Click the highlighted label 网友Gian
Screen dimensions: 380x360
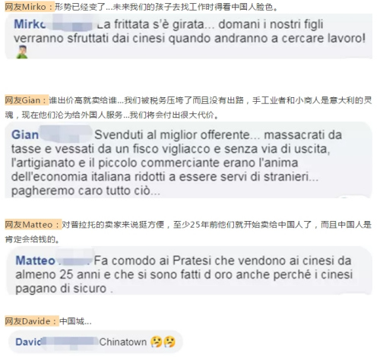pos(26,100)
